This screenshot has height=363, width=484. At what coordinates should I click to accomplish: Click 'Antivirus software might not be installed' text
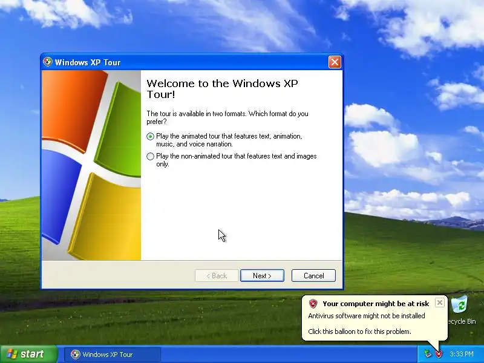(x=367, y=316)
